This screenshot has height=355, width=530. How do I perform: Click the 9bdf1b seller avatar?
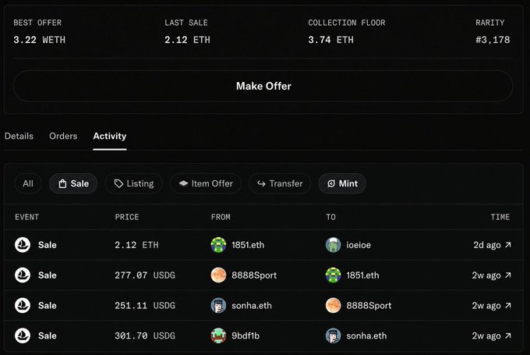pyautogui.click(x=218, y=335)
